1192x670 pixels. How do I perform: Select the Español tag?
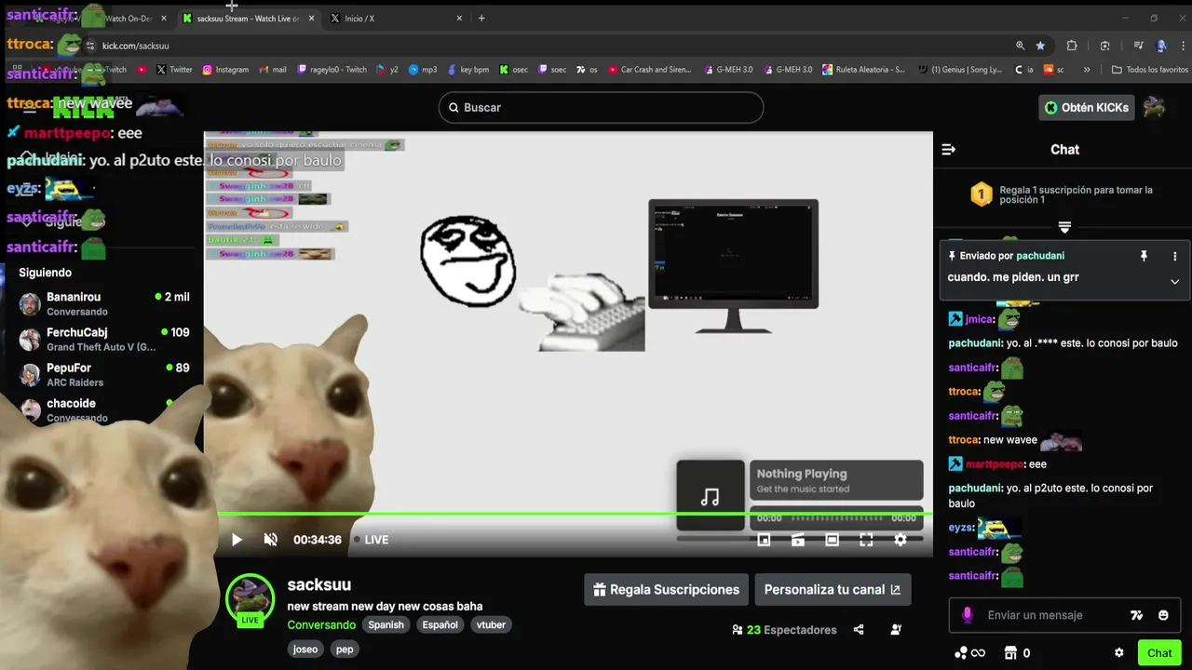[x=440, y=624]
